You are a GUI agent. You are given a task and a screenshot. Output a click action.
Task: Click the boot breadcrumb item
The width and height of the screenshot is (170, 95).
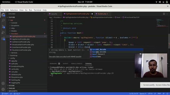point(118,17)
